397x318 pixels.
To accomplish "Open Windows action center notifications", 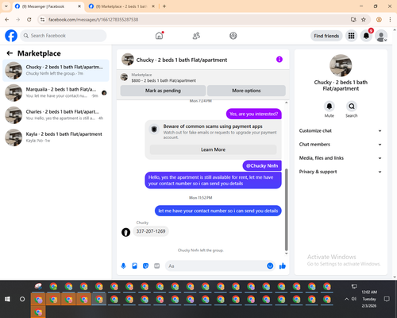I will [x=387, y=299].
